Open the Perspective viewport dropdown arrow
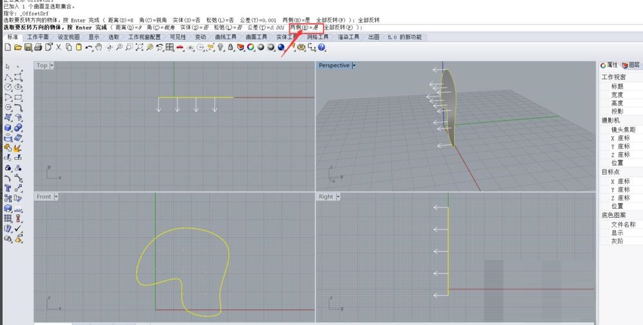The height and width of the screenshot is (325, 643). pos(353,66)
